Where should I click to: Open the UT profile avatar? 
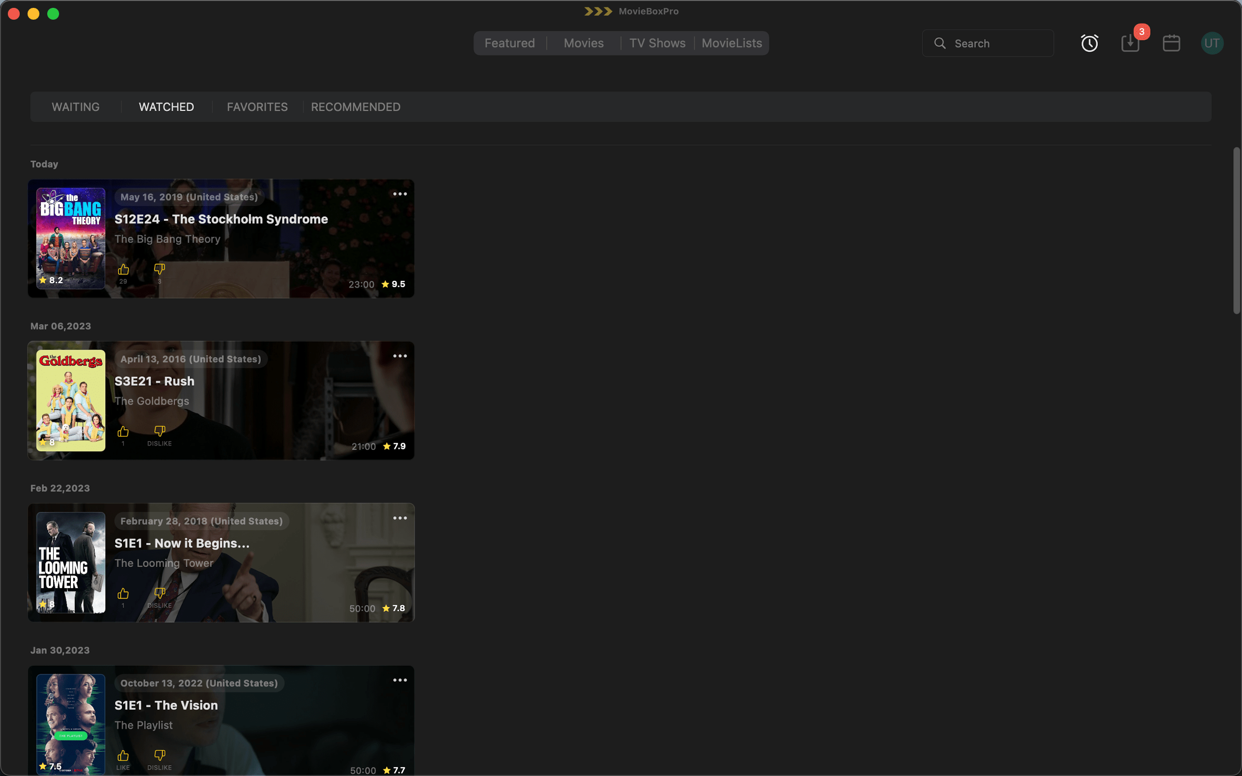pos(1211,43)
